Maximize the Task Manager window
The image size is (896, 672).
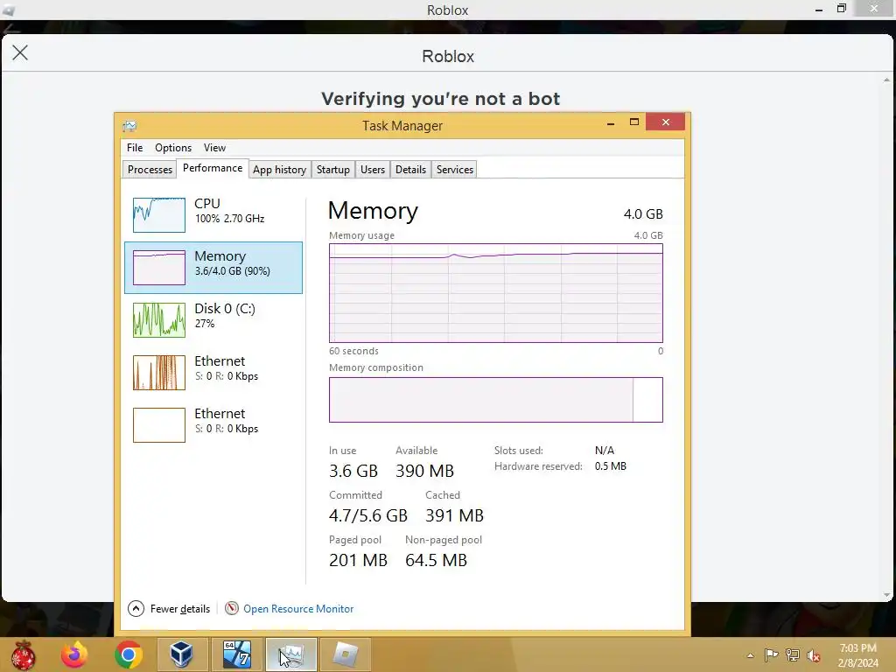pyautogui.click(x=633, y=122)
